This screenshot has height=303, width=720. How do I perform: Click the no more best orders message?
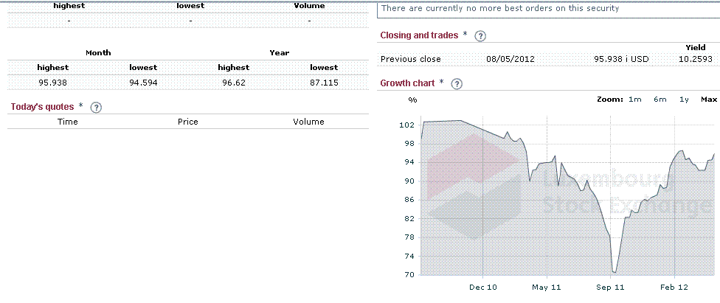tap(500, 8)
